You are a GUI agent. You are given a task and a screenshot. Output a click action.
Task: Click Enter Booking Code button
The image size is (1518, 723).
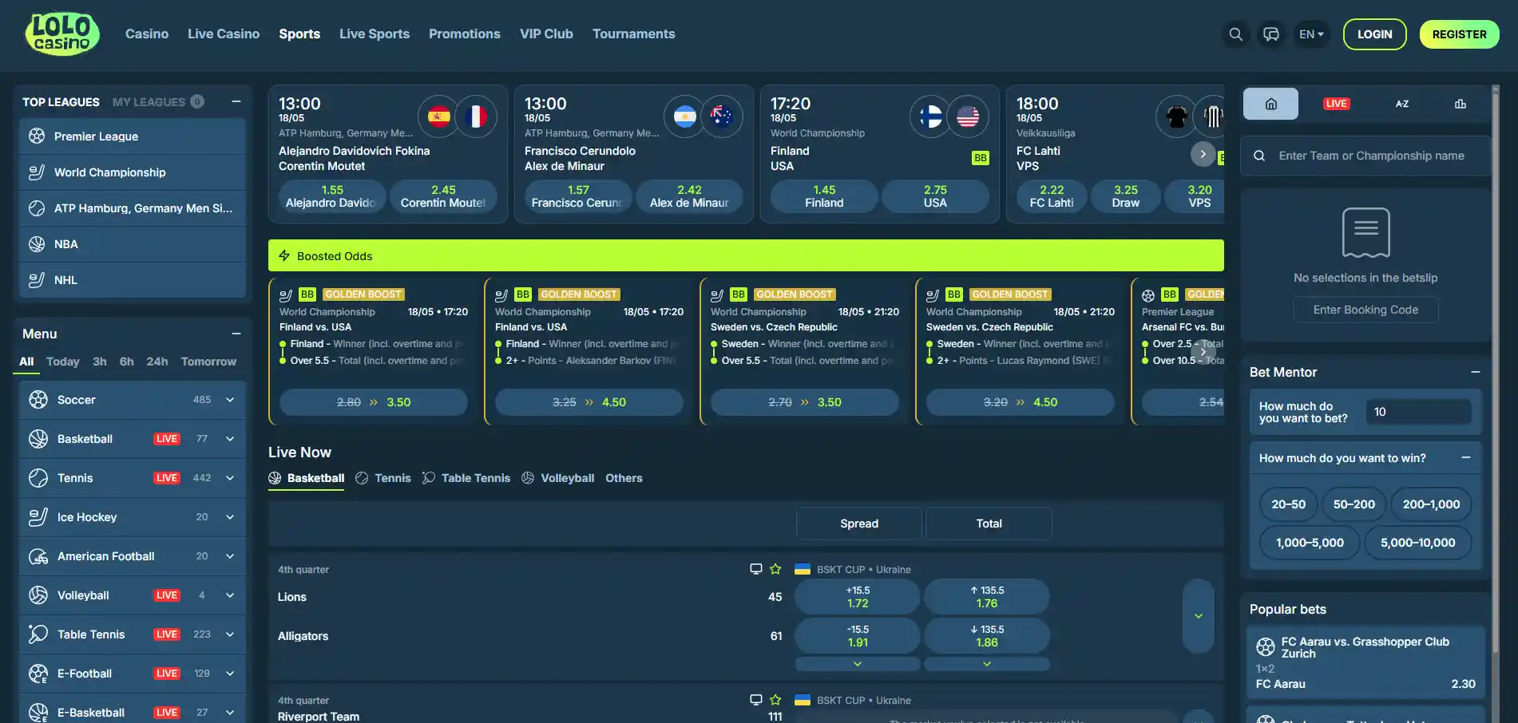click(1365, 310)
